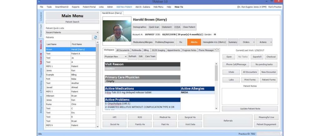This screenshot has height=136, width=320.
Task: Open the Links menu
Action: coord(101,7)
